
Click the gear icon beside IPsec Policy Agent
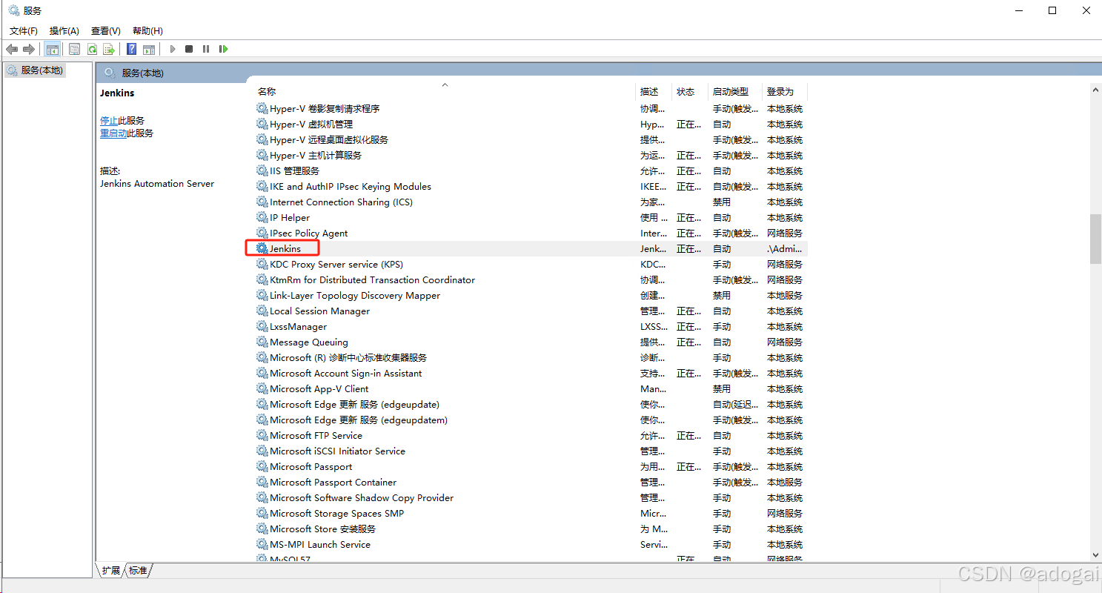[262, 233]
